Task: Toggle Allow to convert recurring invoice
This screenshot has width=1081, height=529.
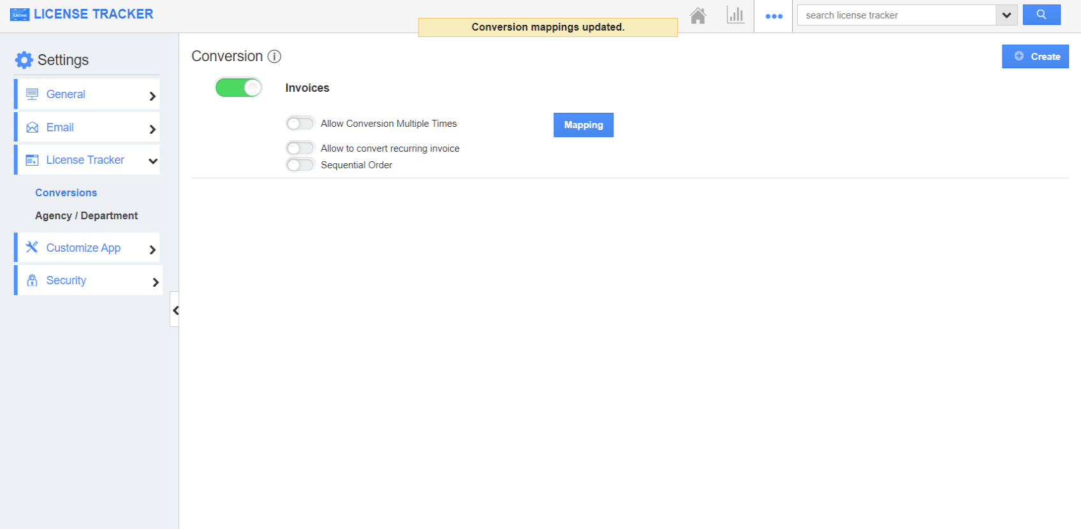Action: tap(300, 149)
